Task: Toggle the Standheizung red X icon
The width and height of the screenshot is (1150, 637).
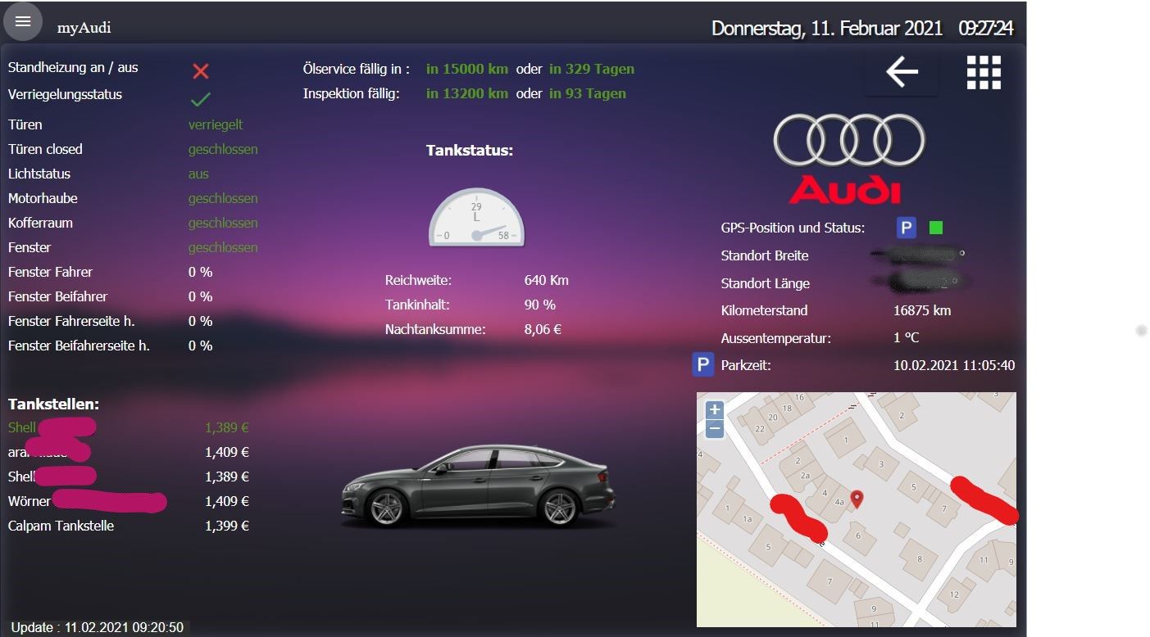Action: click(201, 71)
